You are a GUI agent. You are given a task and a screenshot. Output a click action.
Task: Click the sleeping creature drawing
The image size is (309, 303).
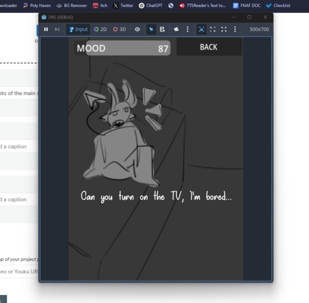click(x=121, y=132)
